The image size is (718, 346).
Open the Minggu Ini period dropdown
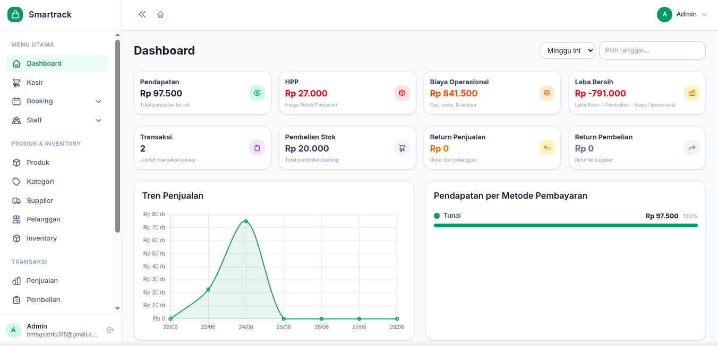pyautogui.click(x=567, y=50)
